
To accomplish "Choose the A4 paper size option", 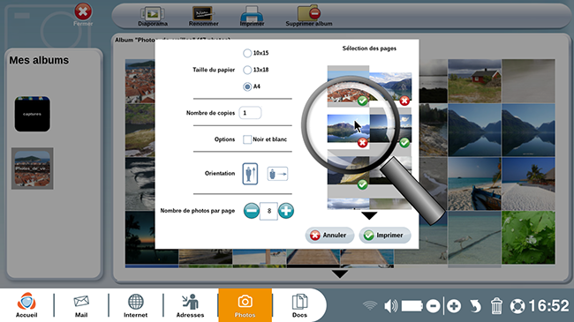I will click(247, 86).
